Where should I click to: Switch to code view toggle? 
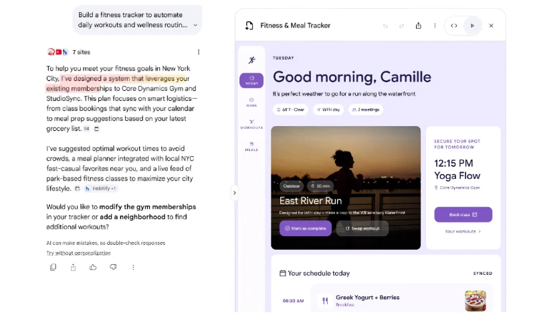454,25
